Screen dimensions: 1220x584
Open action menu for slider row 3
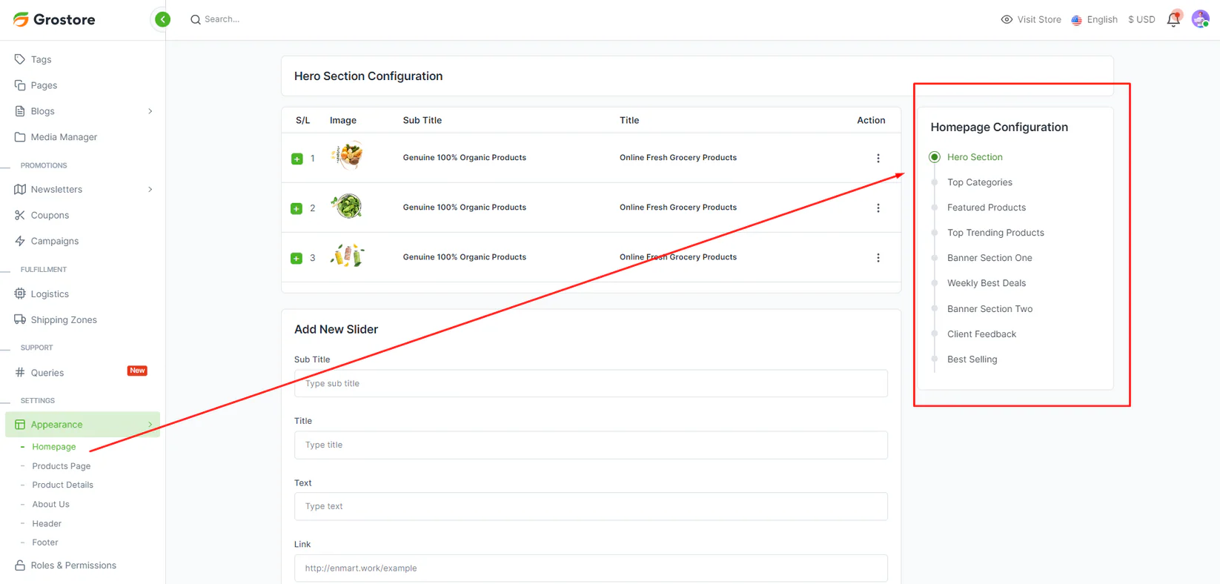(x=878, y=258)
